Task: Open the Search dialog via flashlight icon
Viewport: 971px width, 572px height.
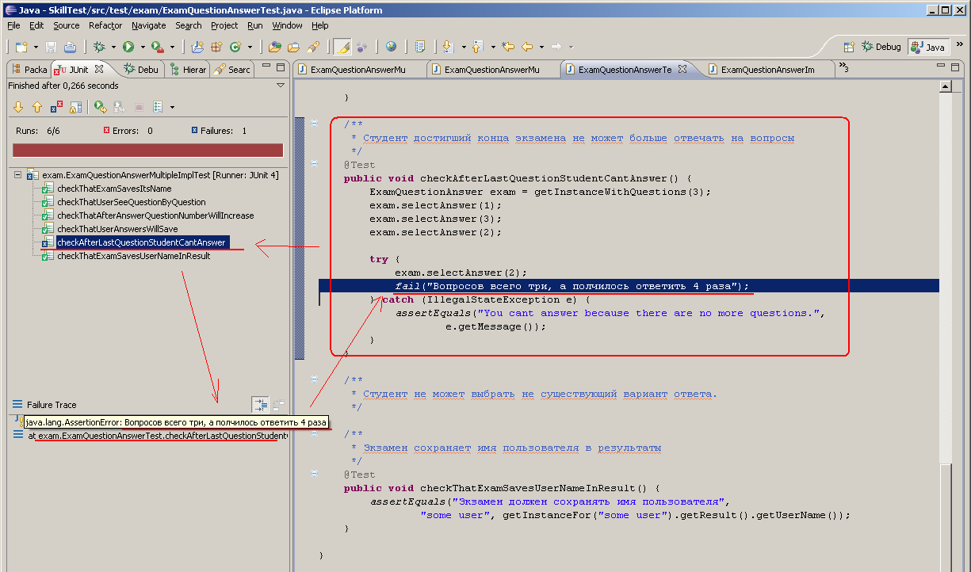Action: (x=314, y=47)
